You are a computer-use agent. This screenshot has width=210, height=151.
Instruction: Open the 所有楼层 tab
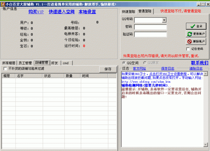[x=9, y=63]
